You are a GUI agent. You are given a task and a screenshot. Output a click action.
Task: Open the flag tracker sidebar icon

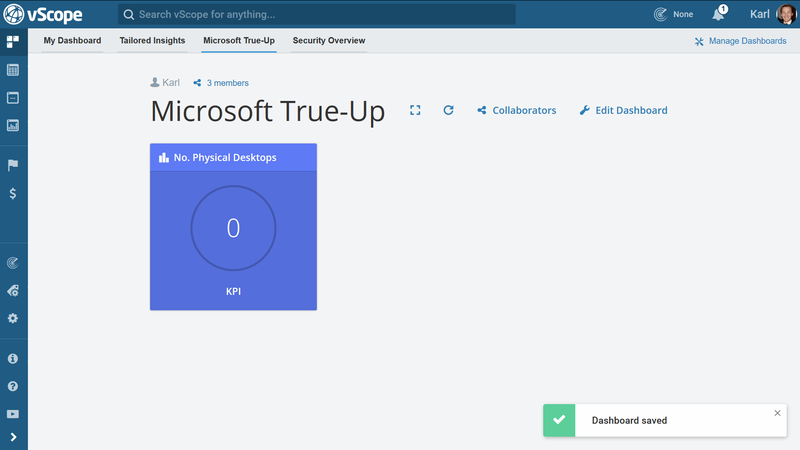tap(13, 165)
